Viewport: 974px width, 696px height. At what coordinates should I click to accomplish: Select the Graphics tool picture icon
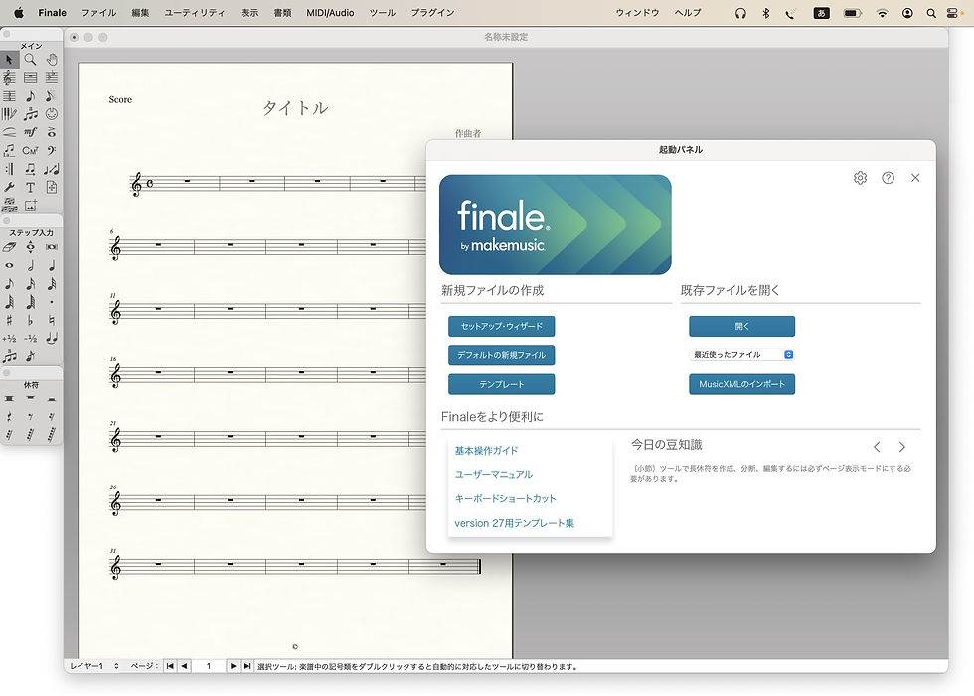(31, 206)
